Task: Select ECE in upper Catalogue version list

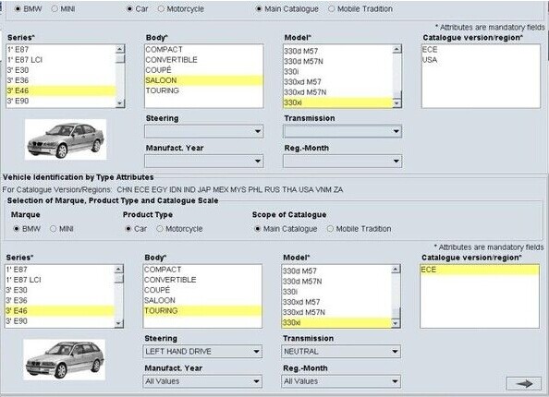Action: (481, 50)
